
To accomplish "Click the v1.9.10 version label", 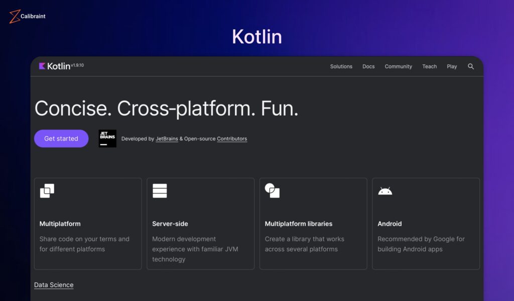I will tap(77, 65).
